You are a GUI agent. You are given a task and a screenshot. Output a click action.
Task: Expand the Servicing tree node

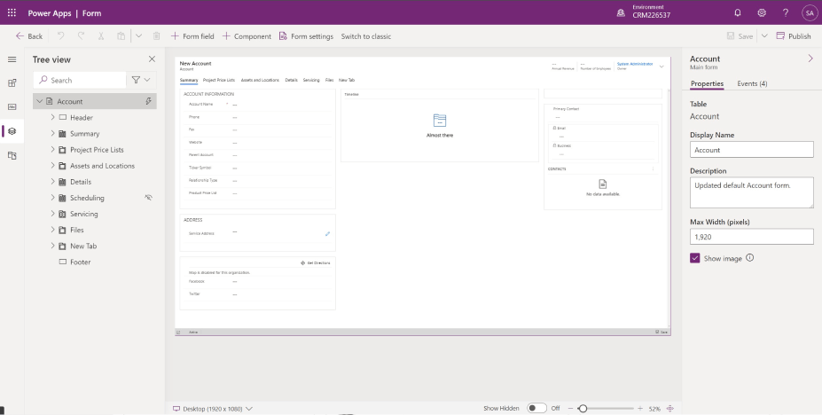52,214
